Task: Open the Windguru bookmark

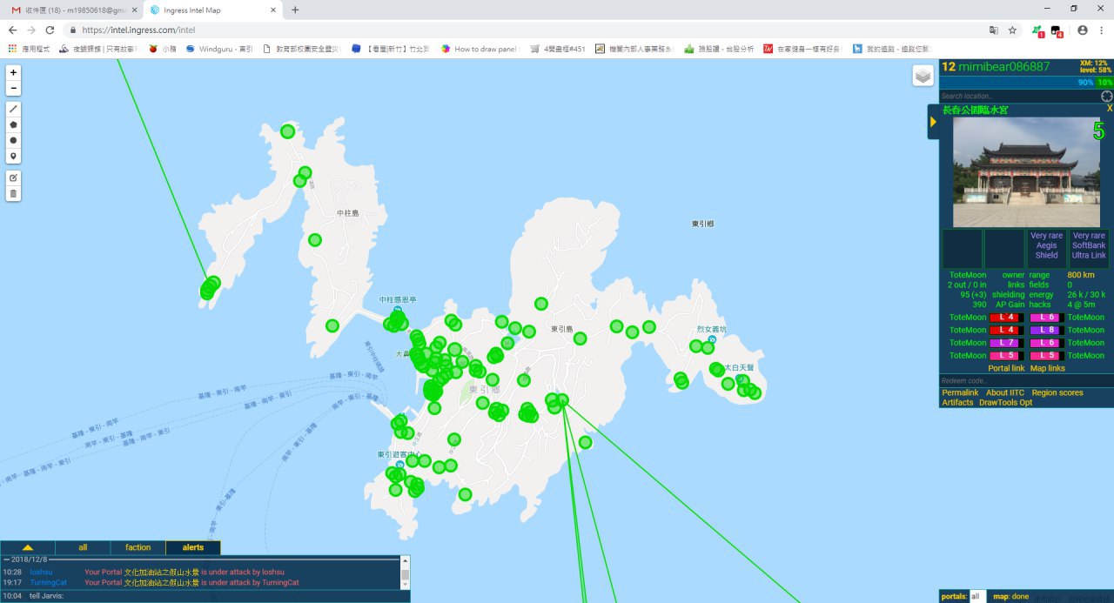Action: coord(218,49)
